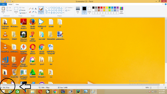
Task: Click the Copy button
Action: click(x=9, y=10)
